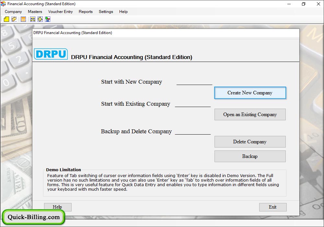
Task: Open the Company menu
Action: [13, 12]
